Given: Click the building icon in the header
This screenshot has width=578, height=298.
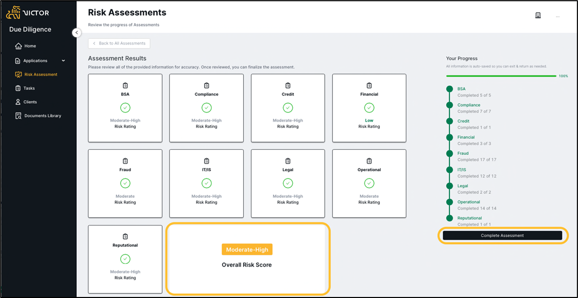Looking at the screenshot, I should (538, 15).
